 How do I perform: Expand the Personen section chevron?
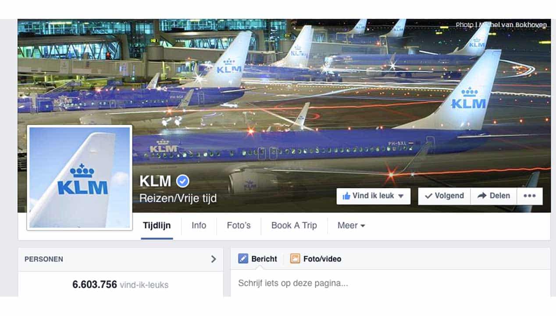(214, 259)
